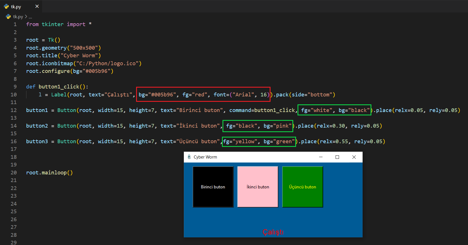Screen dimensions: 468x245
Task: Click the red "Çalıştı" label text
Action: pyautogui.click(x=273, y=232)
